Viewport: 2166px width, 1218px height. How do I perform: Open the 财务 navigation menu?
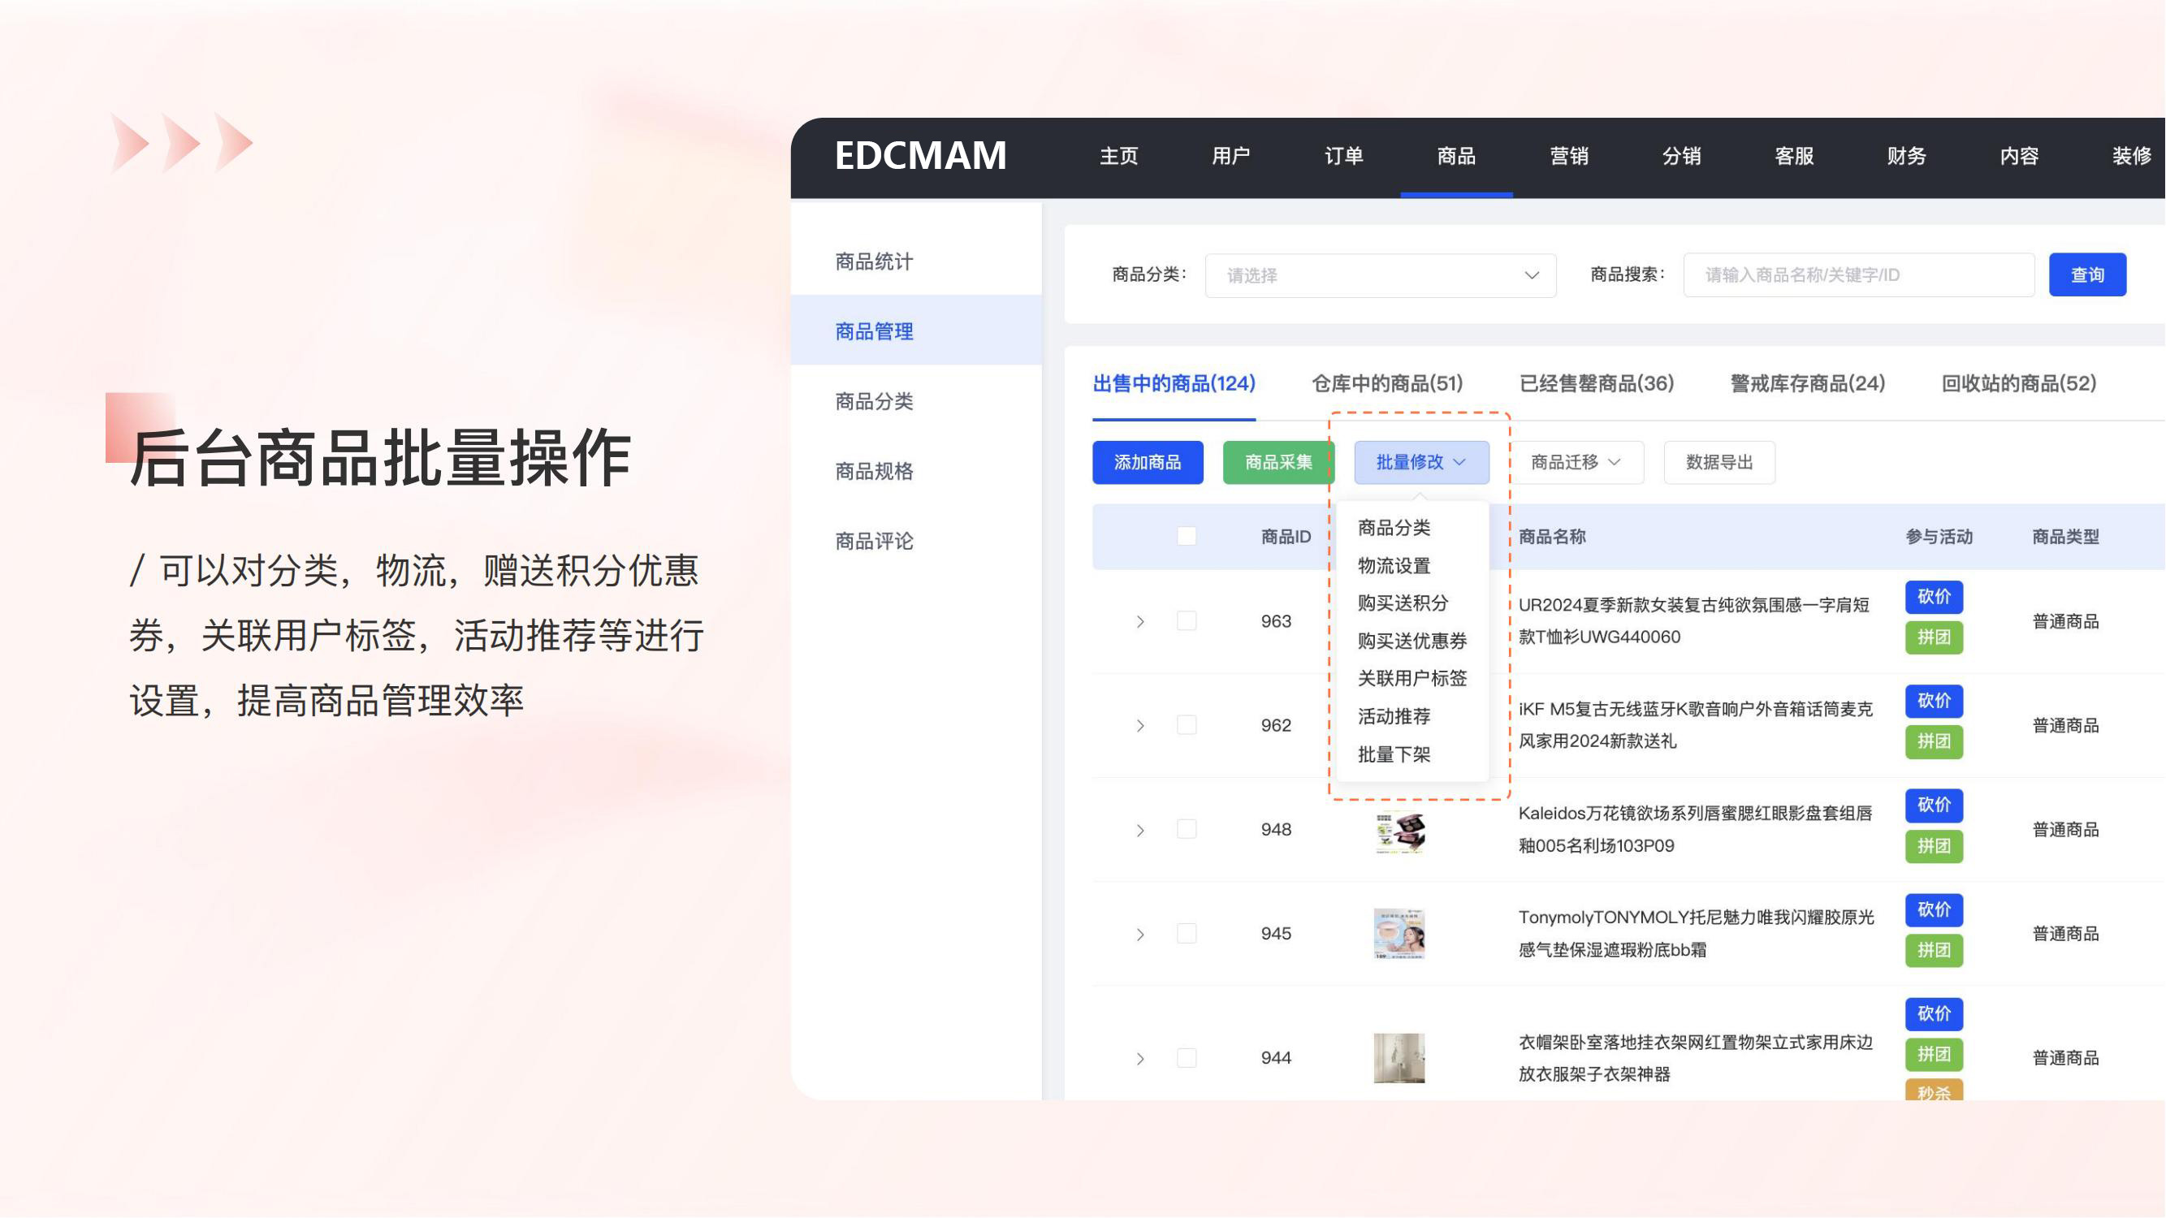click(1906, 157)
